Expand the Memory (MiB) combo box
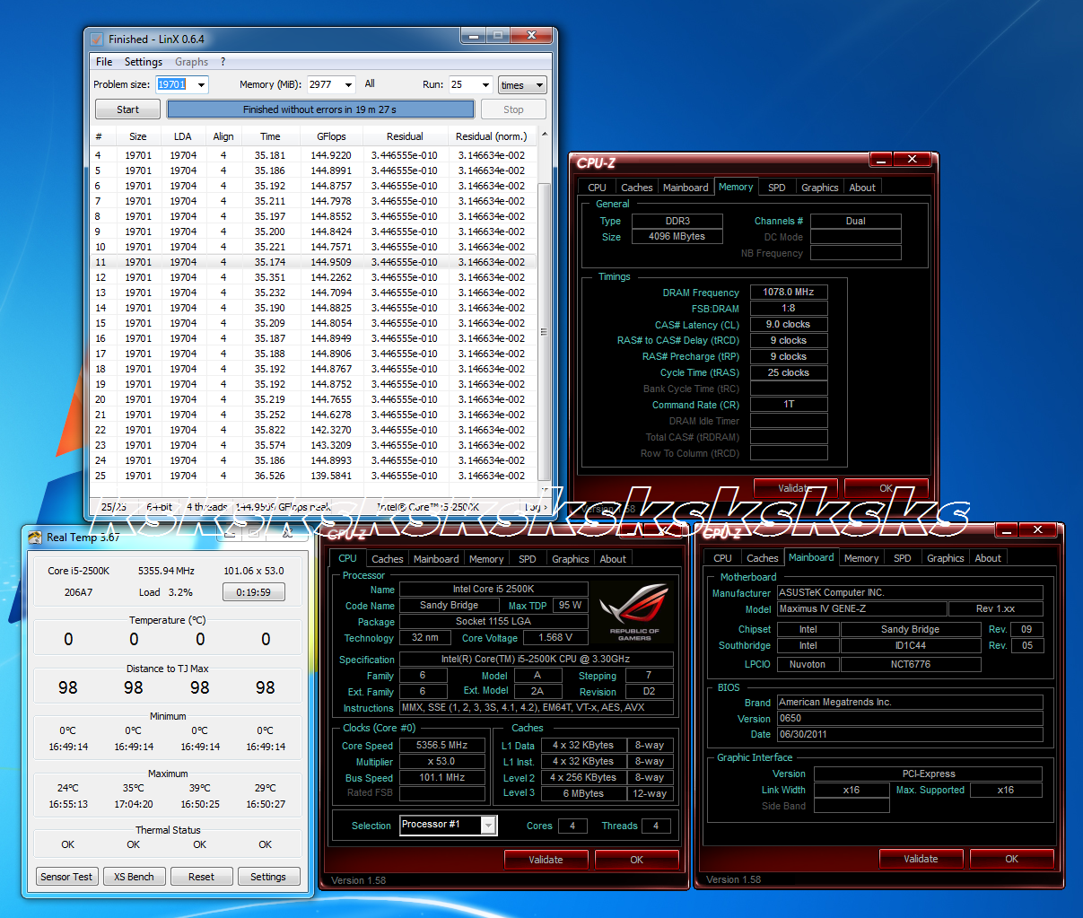 (x=349, y=85)
